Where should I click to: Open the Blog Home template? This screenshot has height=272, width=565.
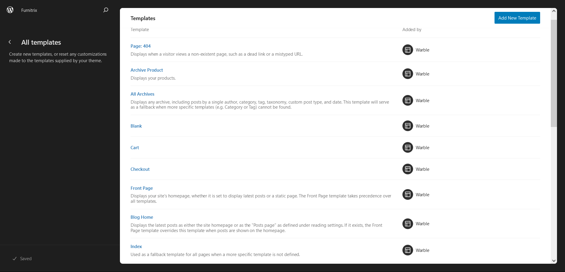point(142,217)
